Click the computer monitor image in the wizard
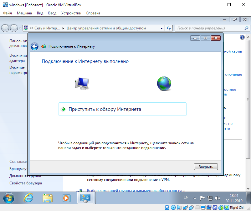Viewport: 251px width, 211px height. (x=82, y=84)
